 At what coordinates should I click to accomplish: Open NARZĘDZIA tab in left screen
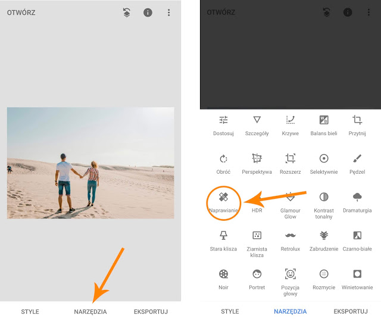coord(90,312)
